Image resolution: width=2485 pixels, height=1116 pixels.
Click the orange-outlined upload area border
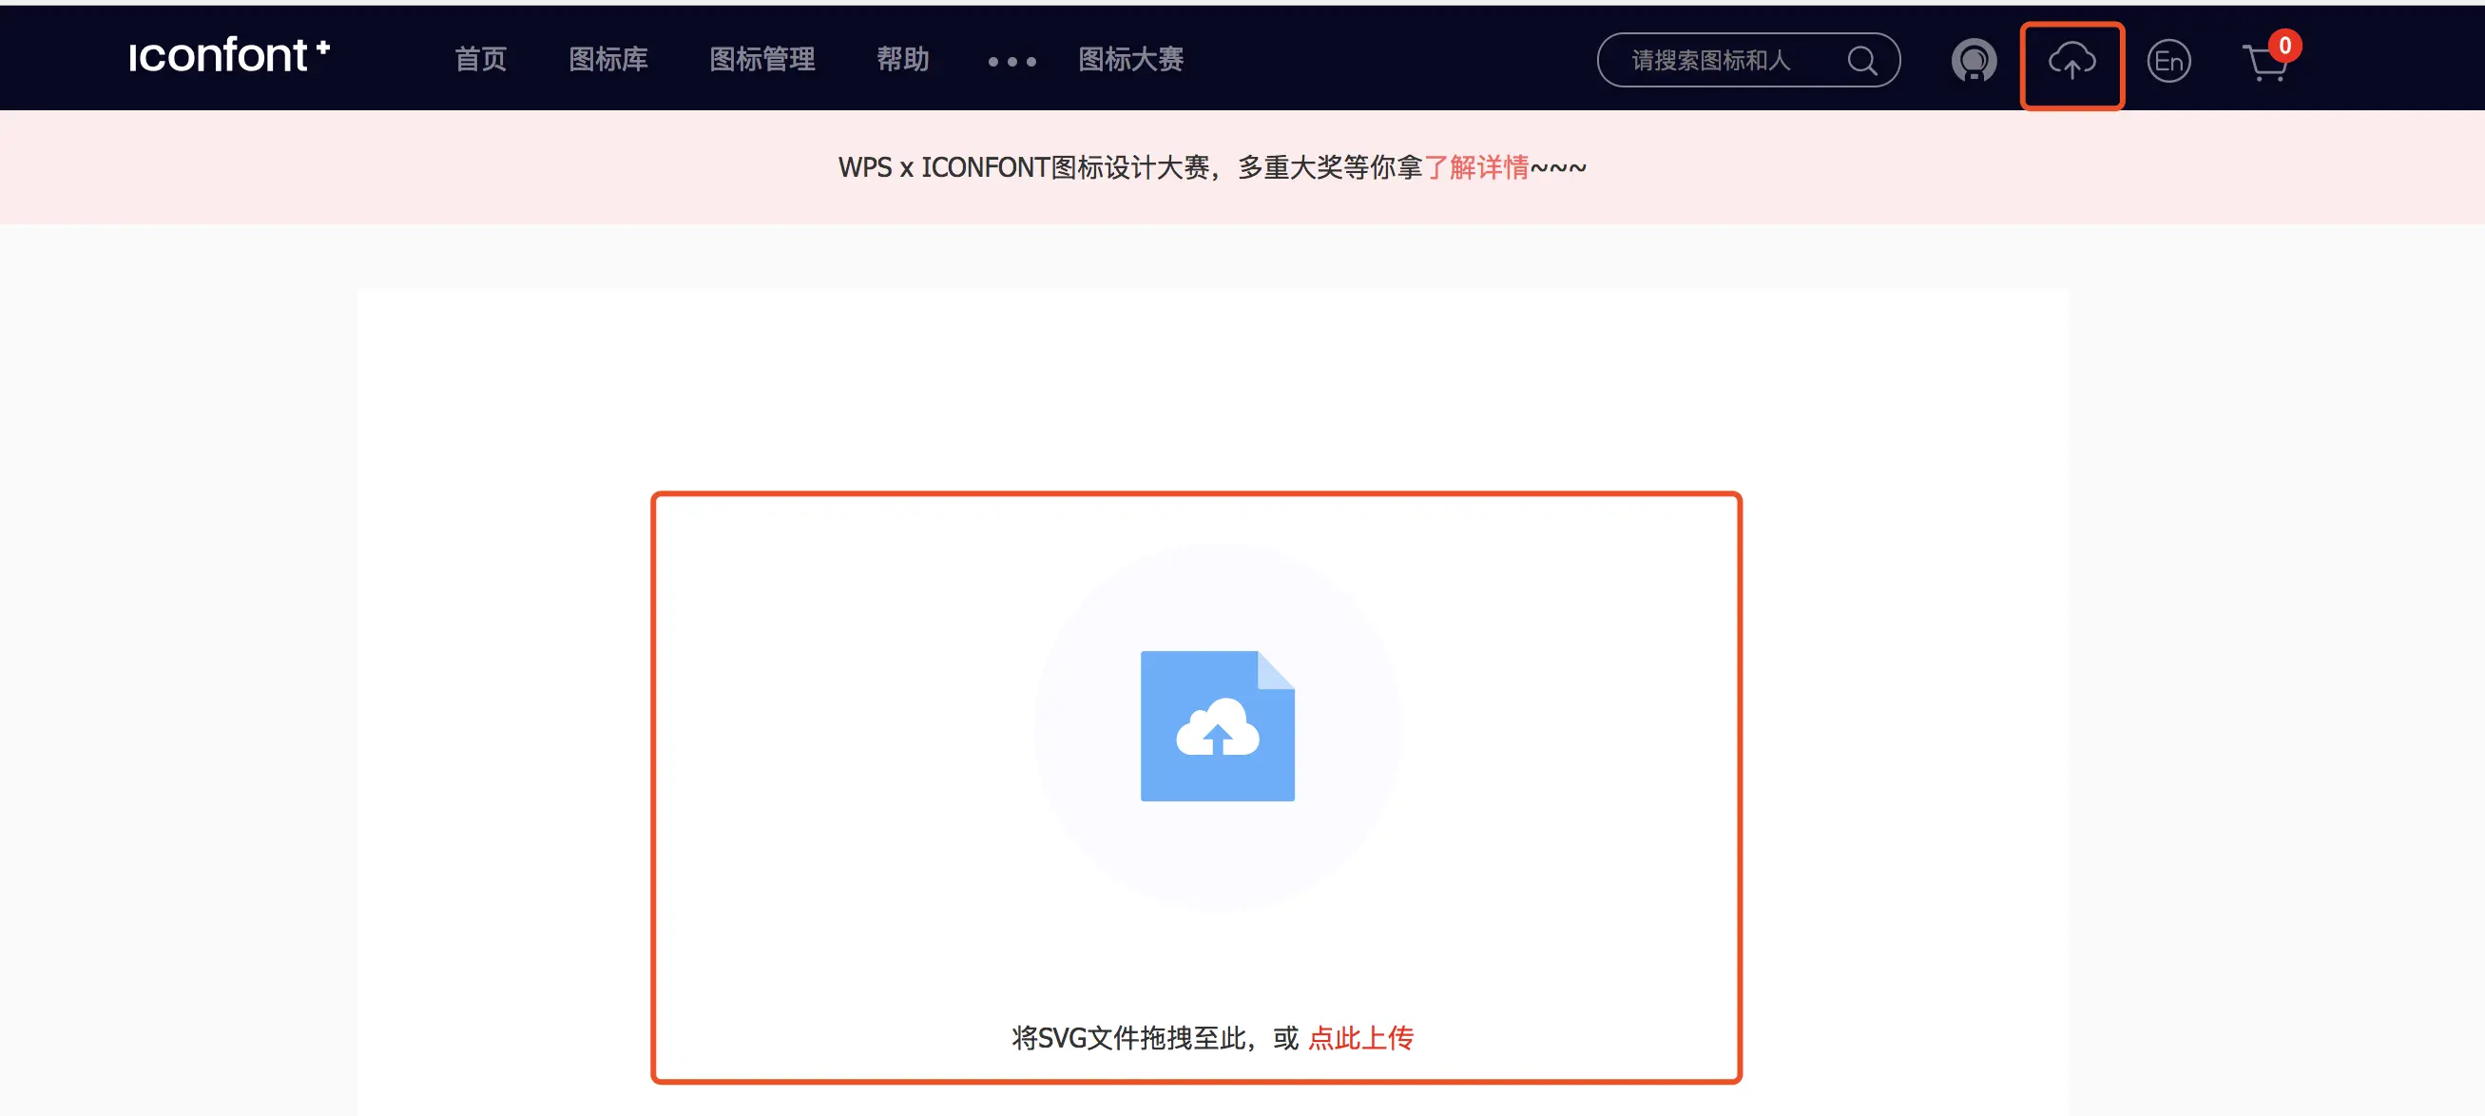pyautogui.click(x=1196, y=495)
